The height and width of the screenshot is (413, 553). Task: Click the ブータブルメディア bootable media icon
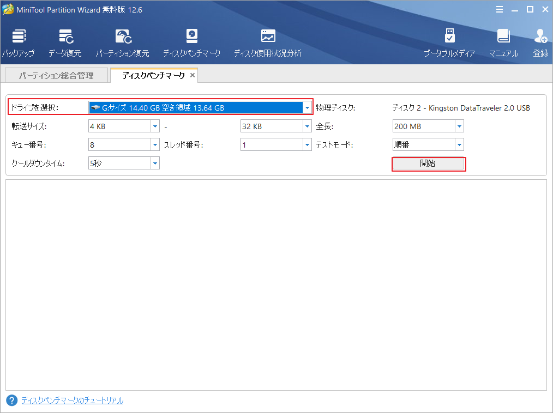450,41
